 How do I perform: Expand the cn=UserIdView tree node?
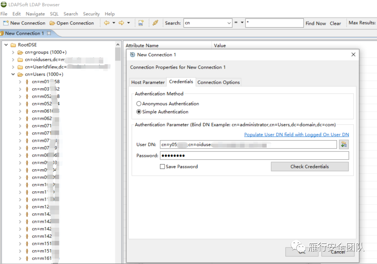coord(13,67)
